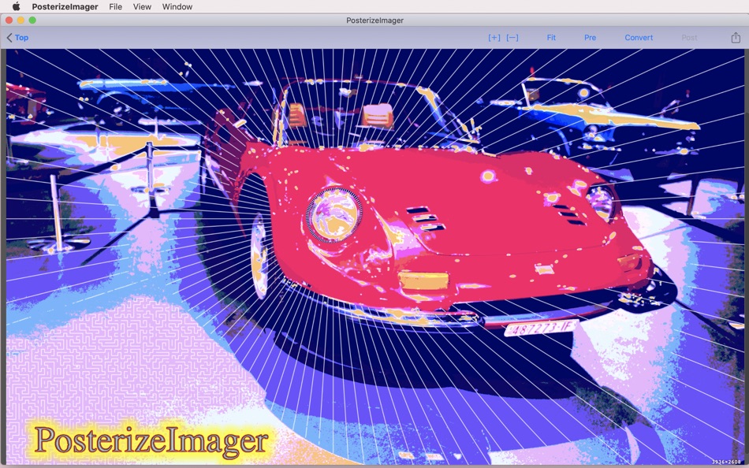
Task: Zoom in with the [+] button
Action: pos(494,37)
